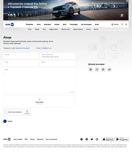132x153 pixels.
Task: Check the Men robot emasman checkbox
Action: click(x=6, y=112)
